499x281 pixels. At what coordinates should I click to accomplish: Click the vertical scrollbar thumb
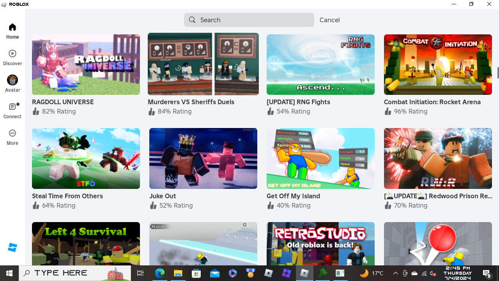click(497, 73)
